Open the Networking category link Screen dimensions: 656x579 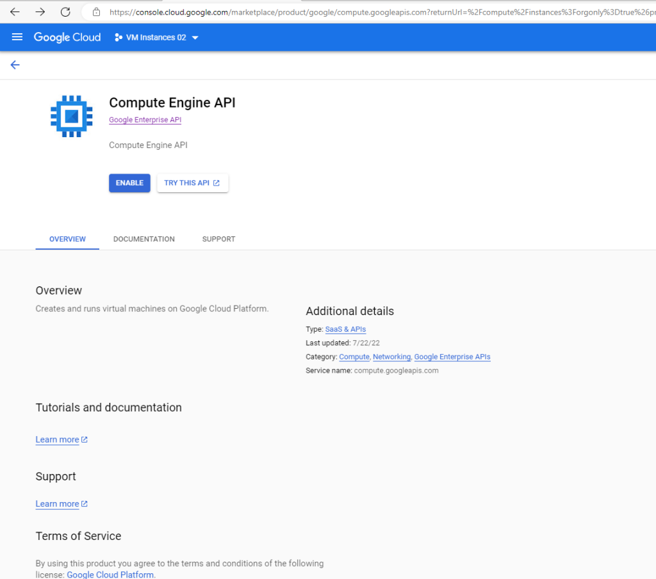391,357
